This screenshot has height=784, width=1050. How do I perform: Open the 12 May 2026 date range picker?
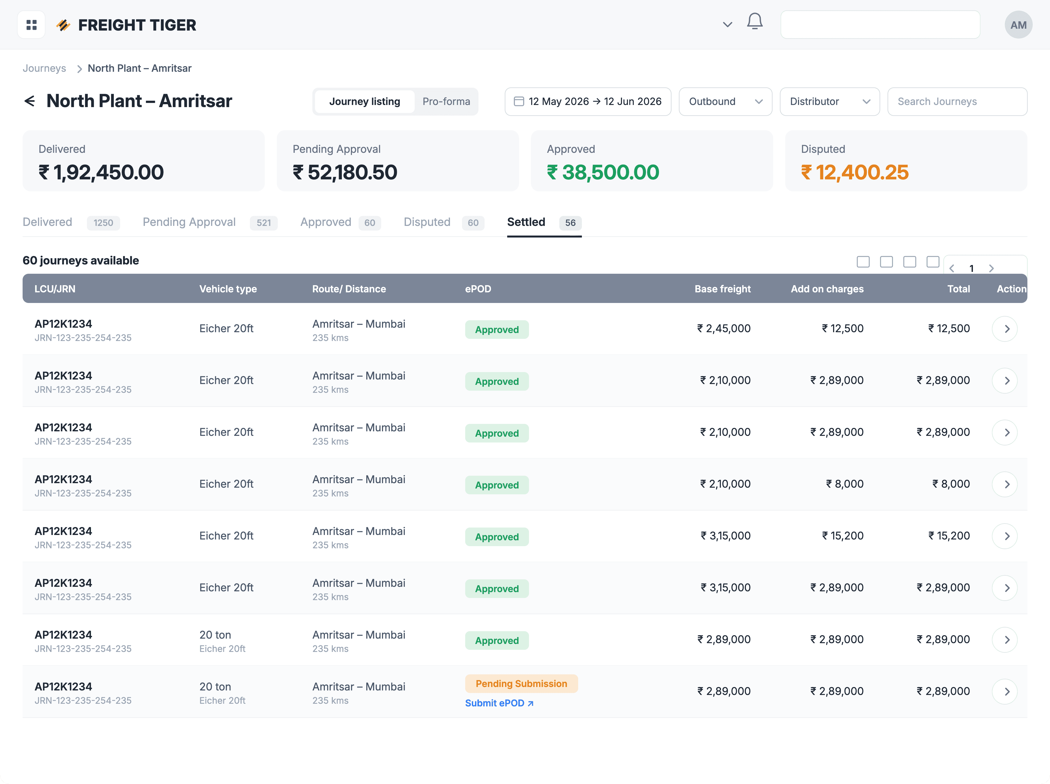point(588,102)
